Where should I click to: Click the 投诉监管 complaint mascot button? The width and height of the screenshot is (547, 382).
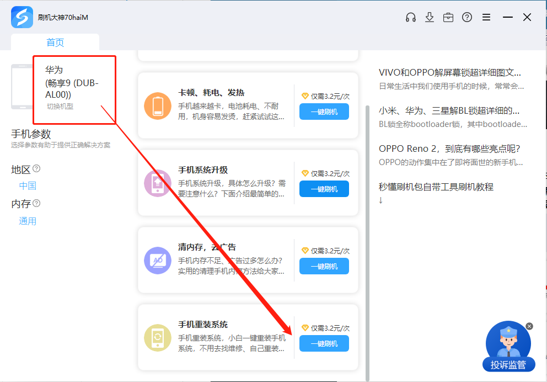tap(508, 346)
